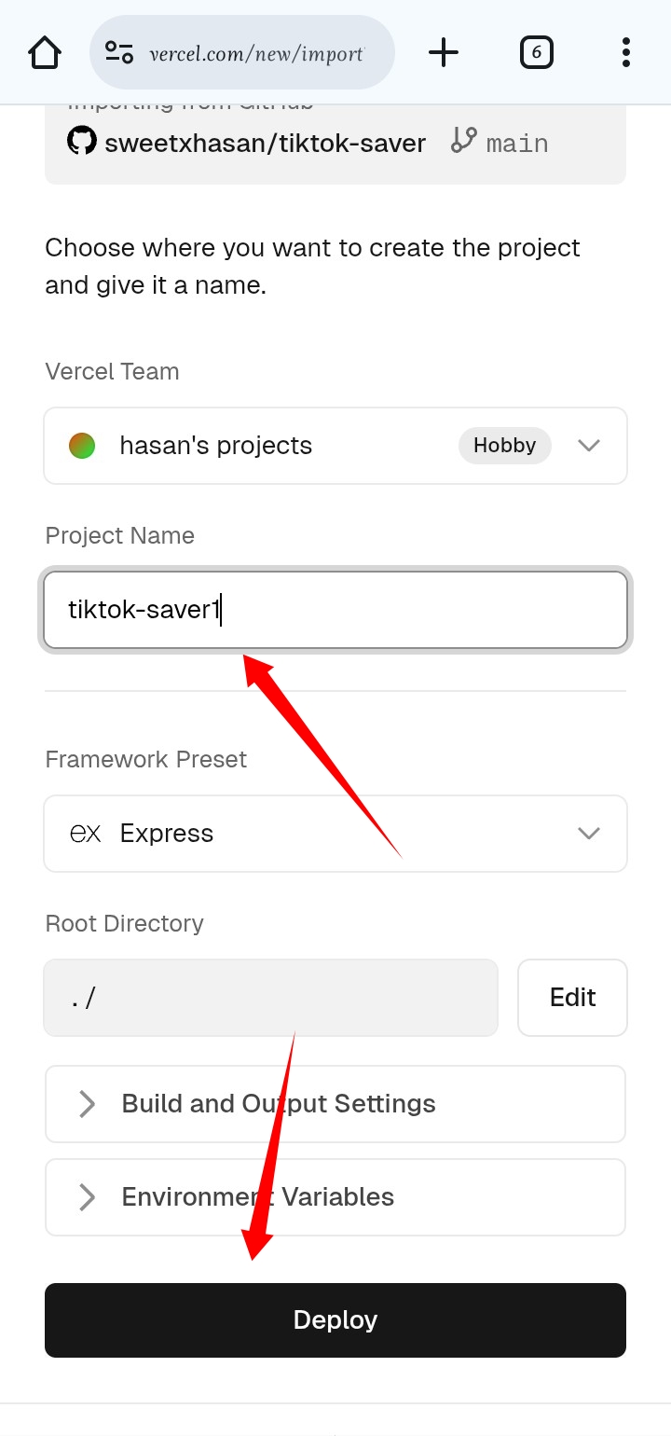The height and width of the screenshot is (1436, 671).
Task: Tap the browser home icon
Action: 45,52
